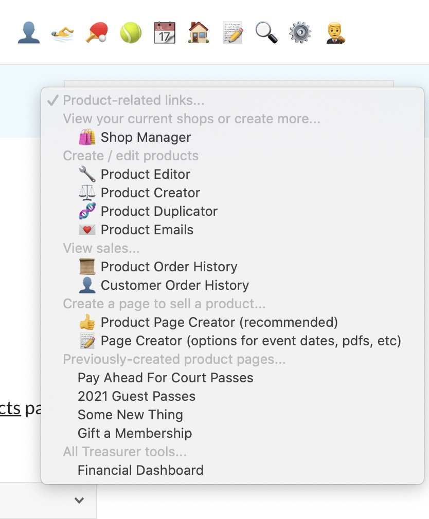429x519 pixels.
Task: Open the ping pong paddle icon
Action: pyautogui.click(x=96, y=33)
